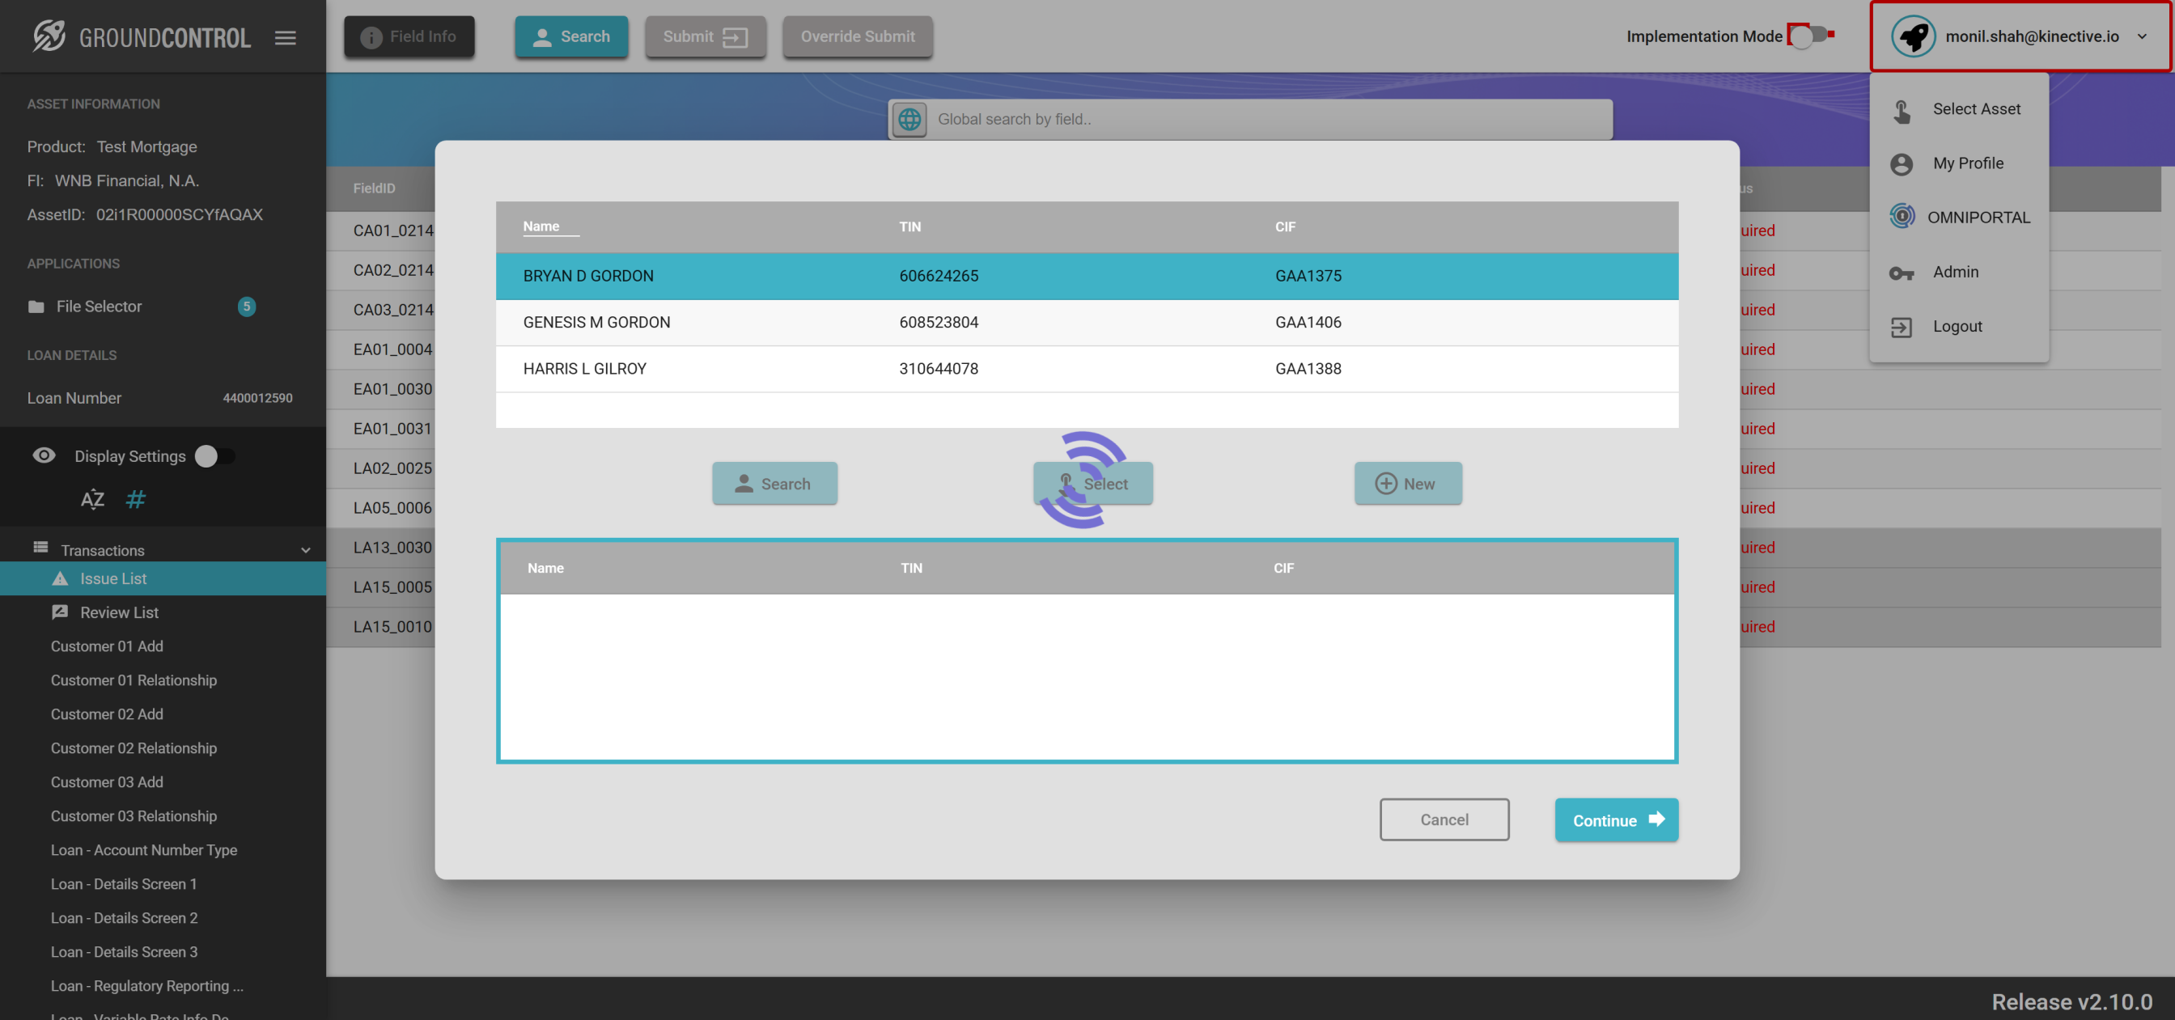Click the File Selector folder icon
Screen dimensions: 2175x1020
pyautogui.click(x=36, y=307)
